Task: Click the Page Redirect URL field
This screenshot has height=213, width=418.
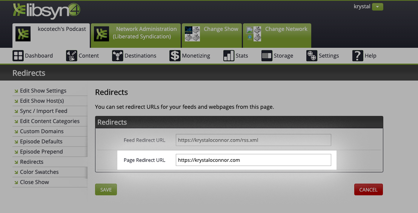Action: (253, 160)
